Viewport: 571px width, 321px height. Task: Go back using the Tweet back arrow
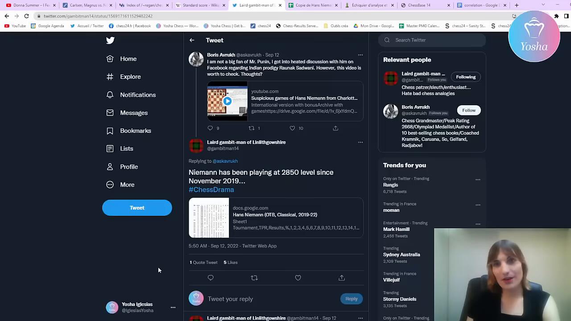click(x=192, y=40)
